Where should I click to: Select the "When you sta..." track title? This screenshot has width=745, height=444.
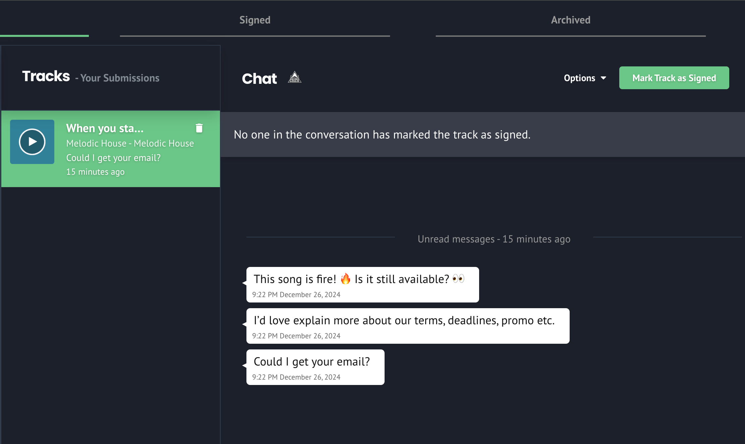pos(105,128)
